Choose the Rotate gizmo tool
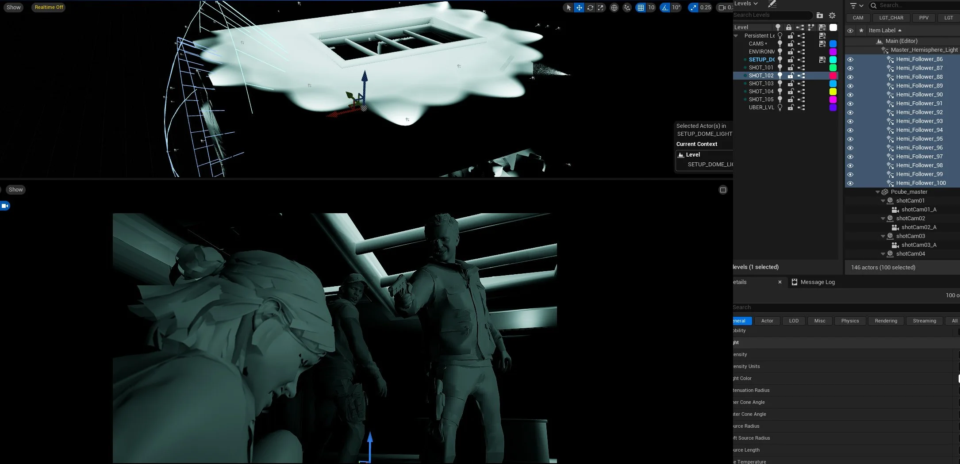Viewport: 960px width, 464px height. [x=590, y=8]
